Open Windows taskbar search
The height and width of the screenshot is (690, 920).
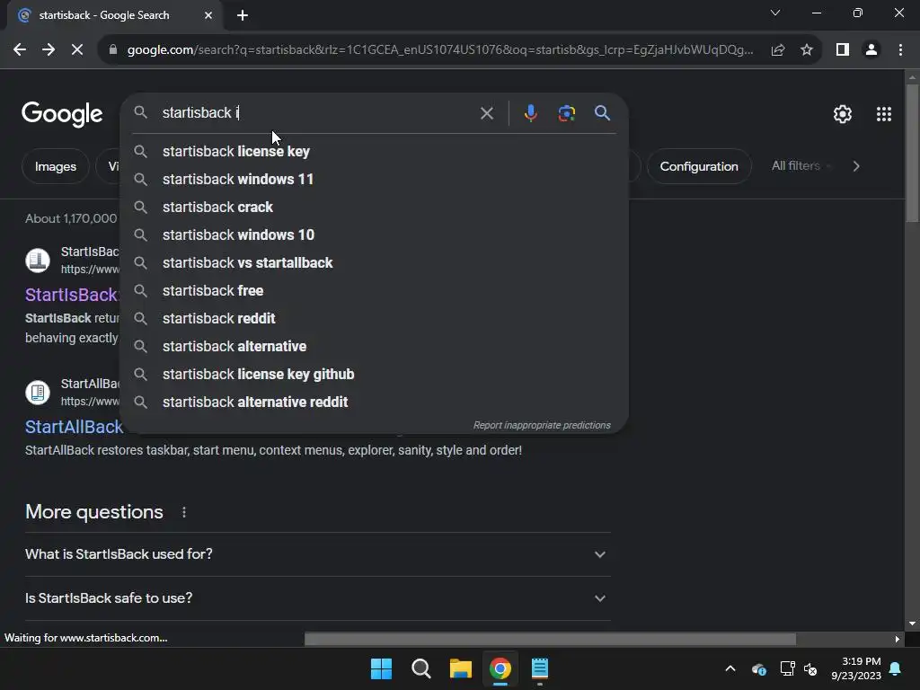tap(420, 668)
